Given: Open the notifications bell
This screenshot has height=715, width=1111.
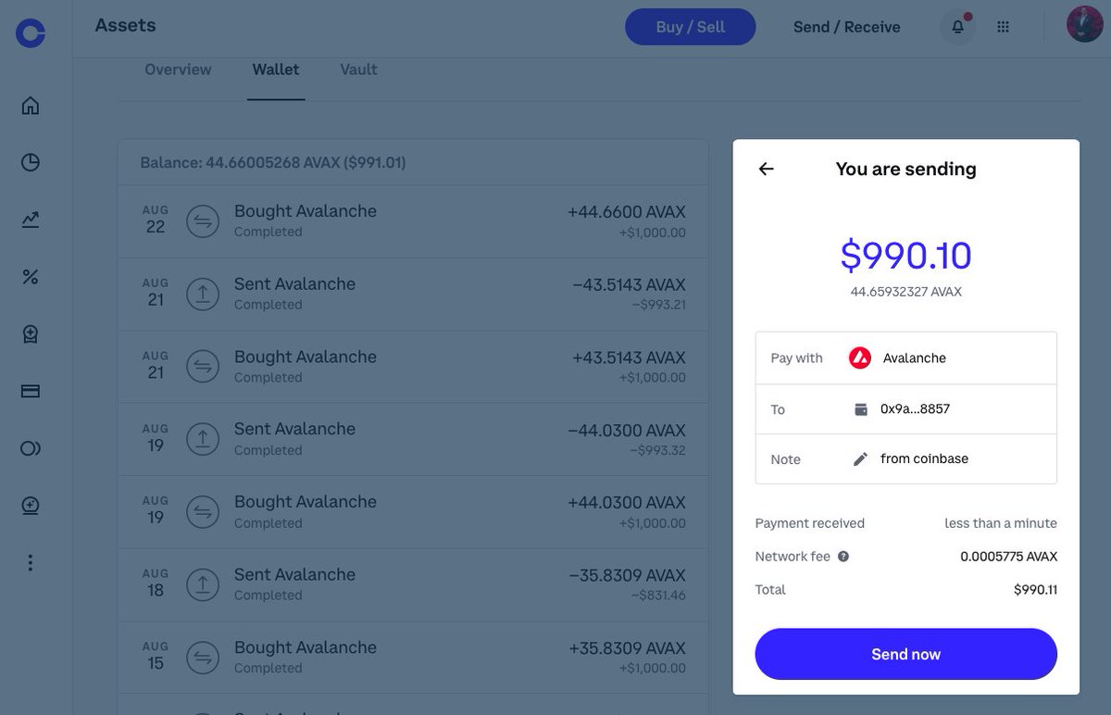Looking at the screenshot, I should (957, 27).
